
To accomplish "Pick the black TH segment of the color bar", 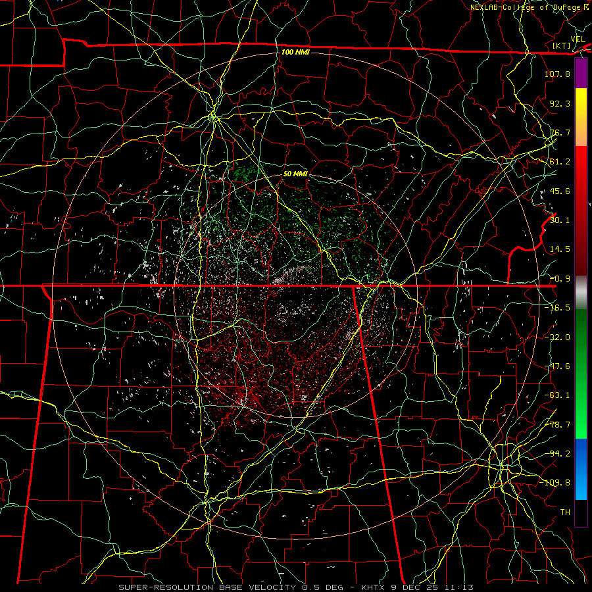I will (x=581, y=512).
